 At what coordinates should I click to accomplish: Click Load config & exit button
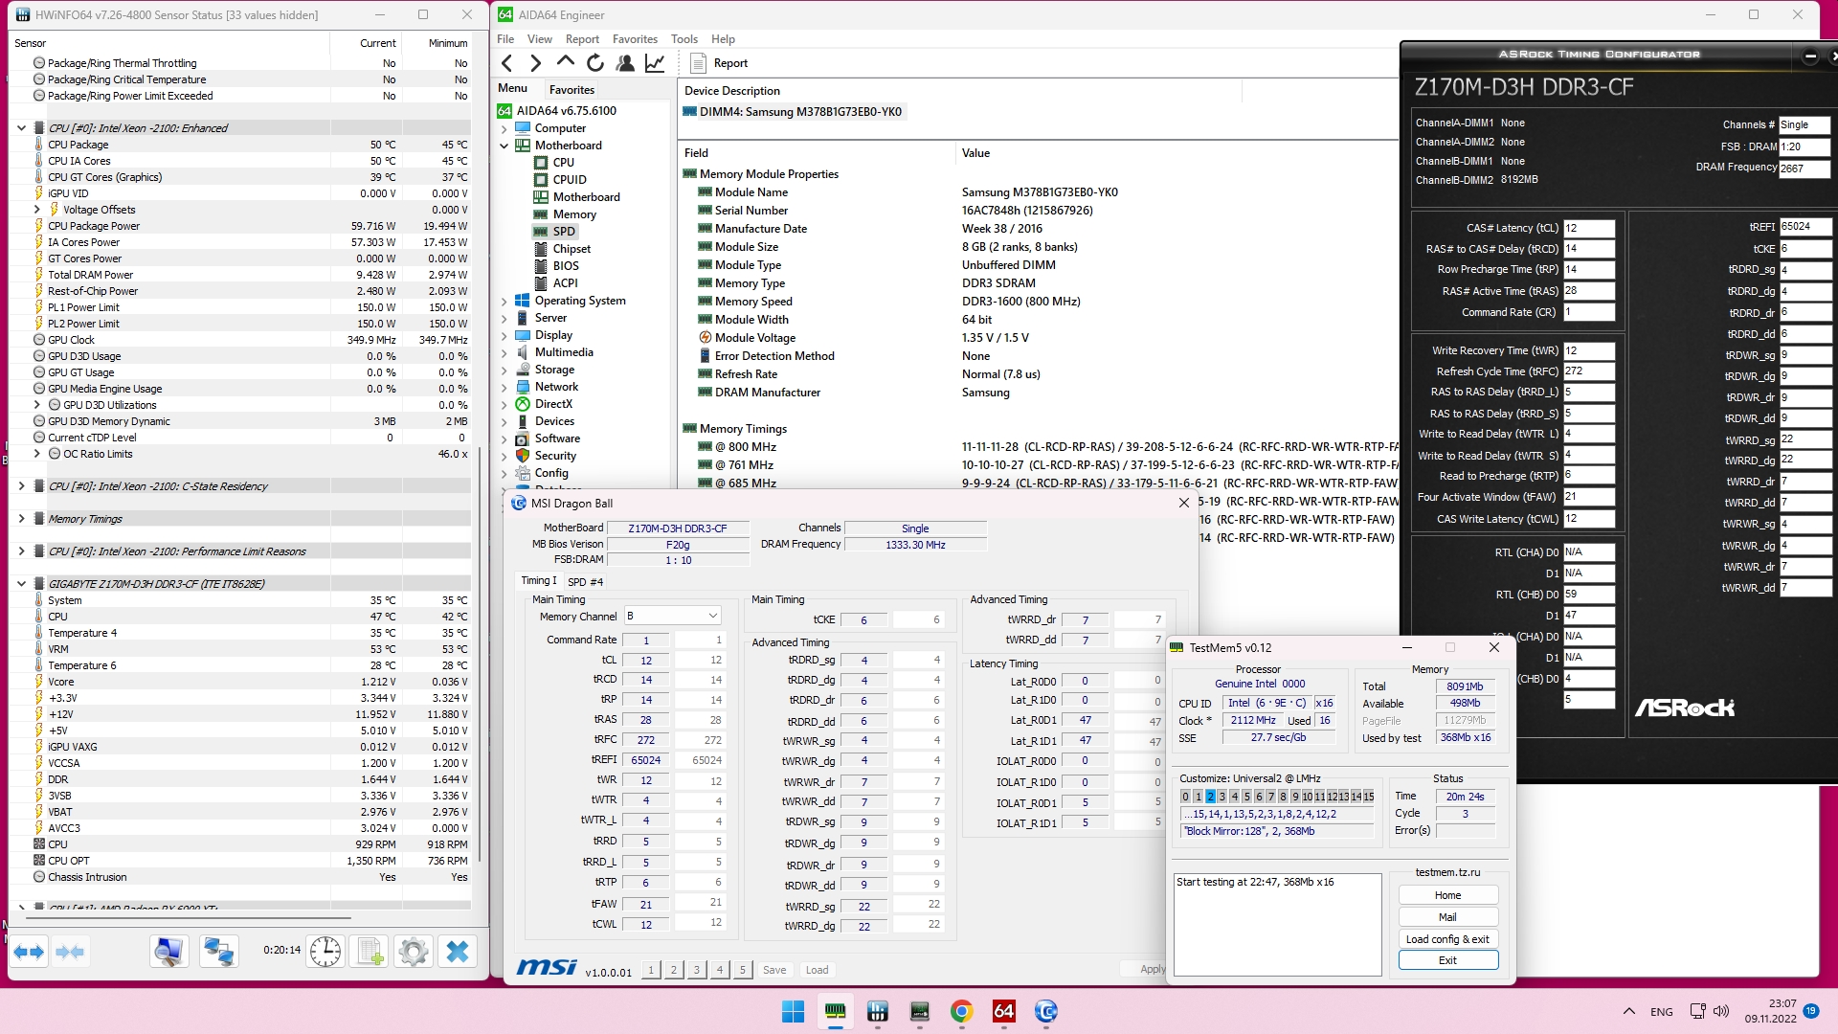point(1446,938)
